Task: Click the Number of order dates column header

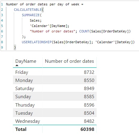Action: (69, 61)
